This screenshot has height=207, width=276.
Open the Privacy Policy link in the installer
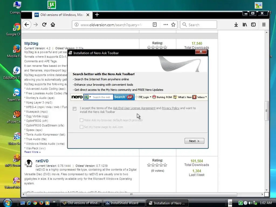170,108
